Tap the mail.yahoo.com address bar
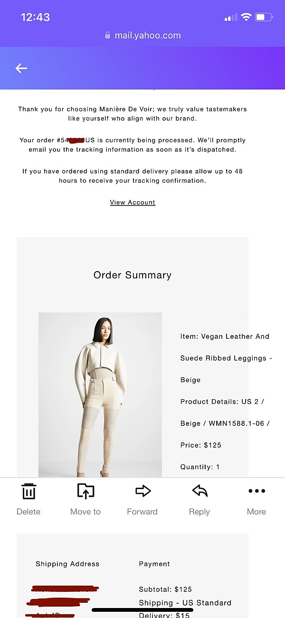This screenshot has height=618, width=285. click(x=142, y=35)
